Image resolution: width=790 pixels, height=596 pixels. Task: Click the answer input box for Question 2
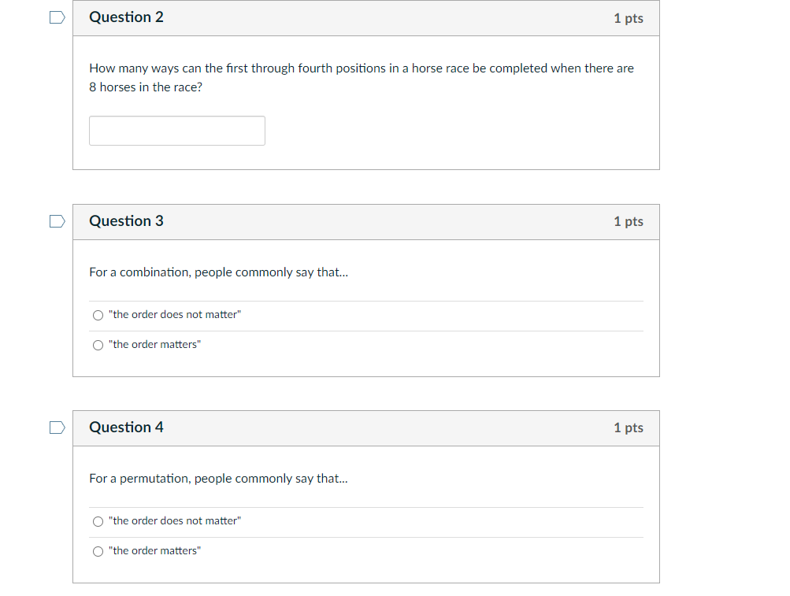pos(176,130)
